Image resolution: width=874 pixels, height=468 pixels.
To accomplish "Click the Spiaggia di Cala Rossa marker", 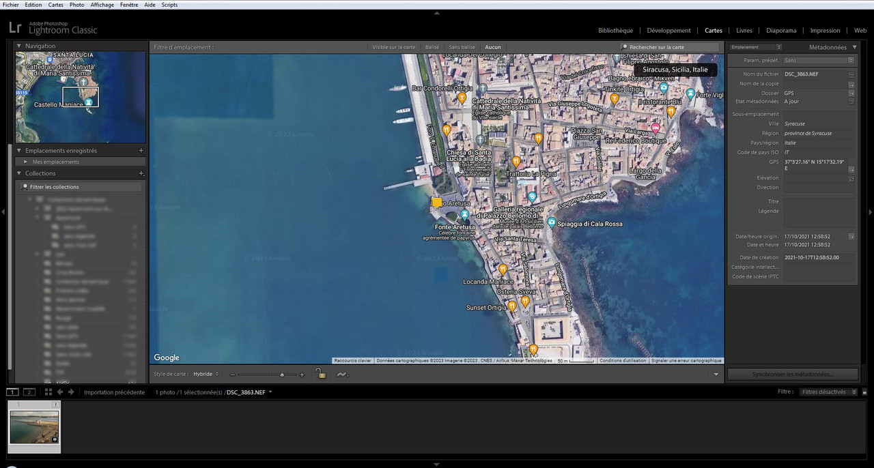I will [x=552, y=223].
